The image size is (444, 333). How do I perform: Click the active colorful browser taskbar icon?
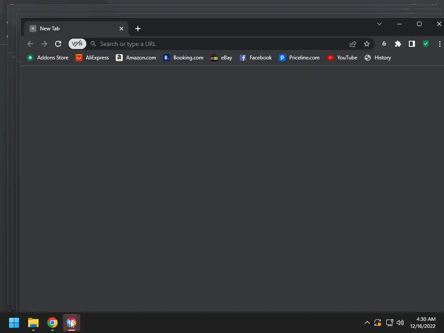click(x=72, y=323)
